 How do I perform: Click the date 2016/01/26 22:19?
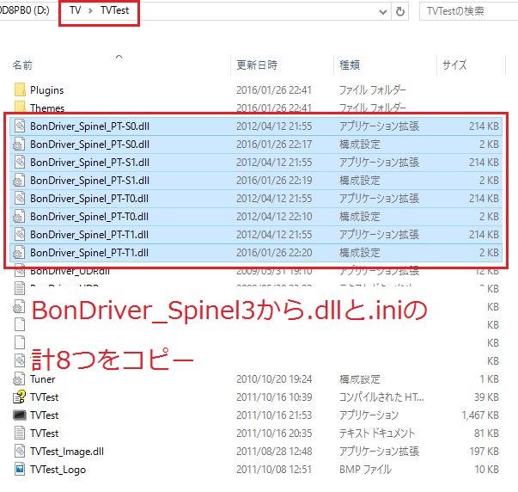(x=274, y=181)
